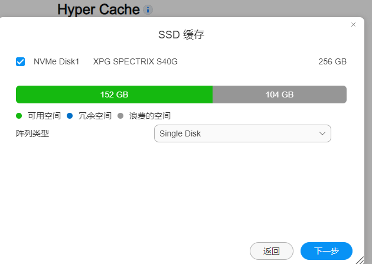Click the 浪费的空间 legend text

150,116
